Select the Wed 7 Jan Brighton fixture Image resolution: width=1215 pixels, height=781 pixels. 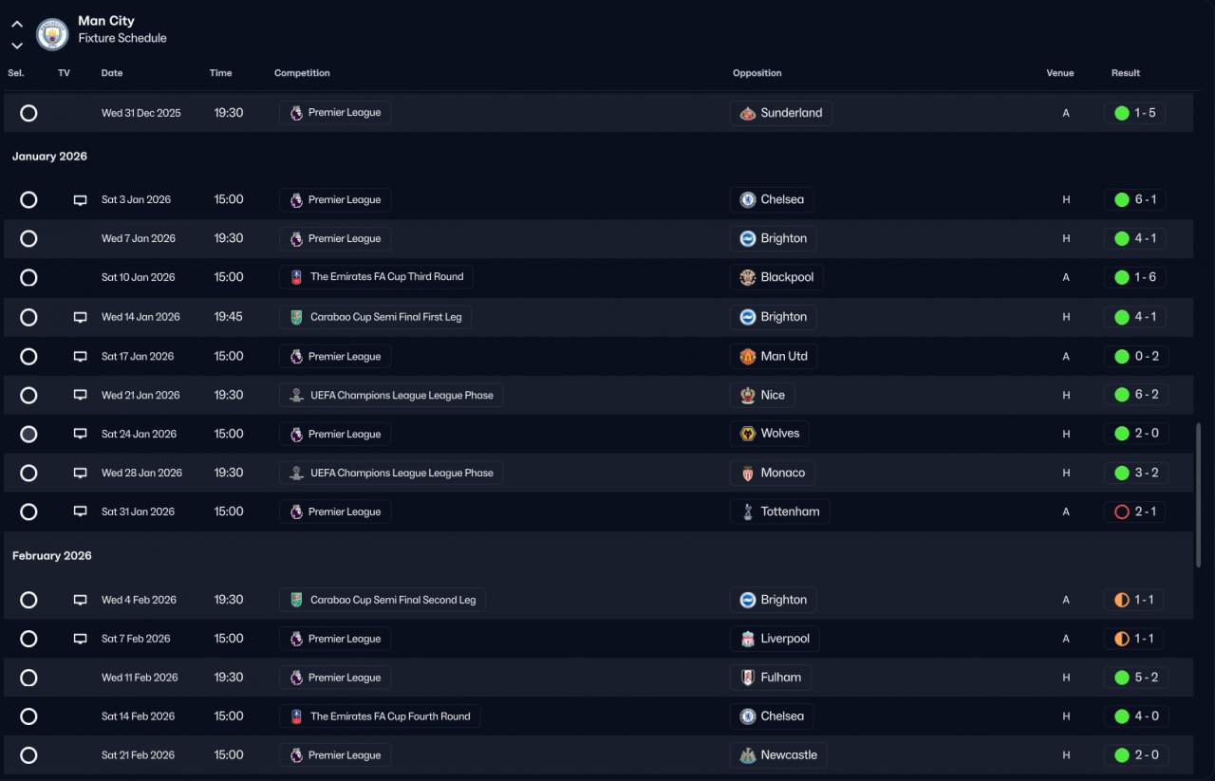(x=28, y=239)
